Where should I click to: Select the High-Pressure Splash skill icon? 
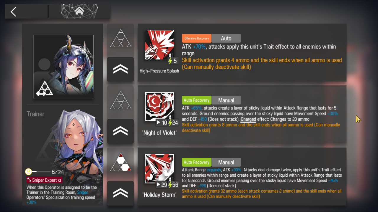pos(159,45)
